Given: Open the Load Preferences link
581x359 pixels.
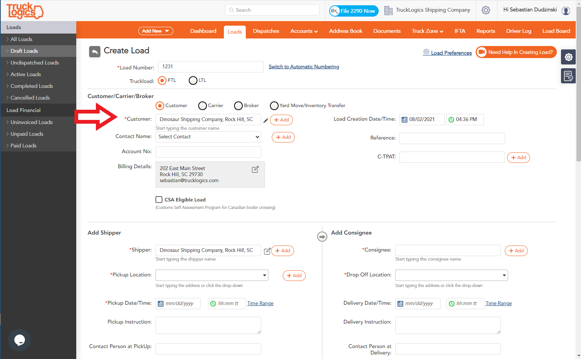Looking at the screenshot, I should (x=452, y=53).
